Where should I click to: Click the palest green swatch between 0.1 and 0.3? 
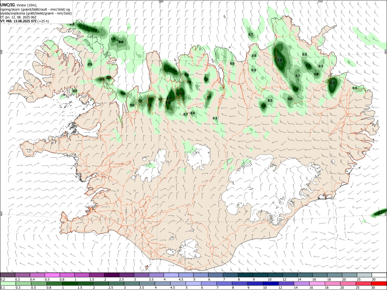pyautogui.click(x=8, y=283)
